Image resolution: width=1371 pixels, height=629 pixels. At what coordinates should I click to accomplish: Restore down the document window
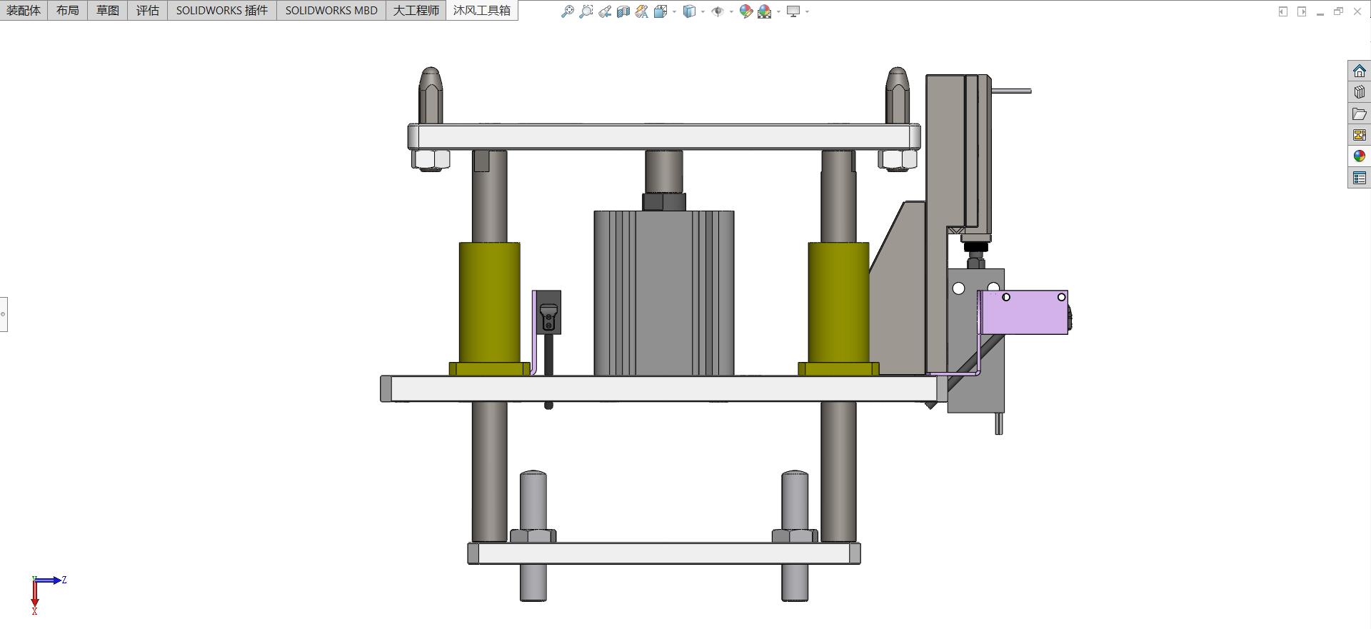point(1339,11)
